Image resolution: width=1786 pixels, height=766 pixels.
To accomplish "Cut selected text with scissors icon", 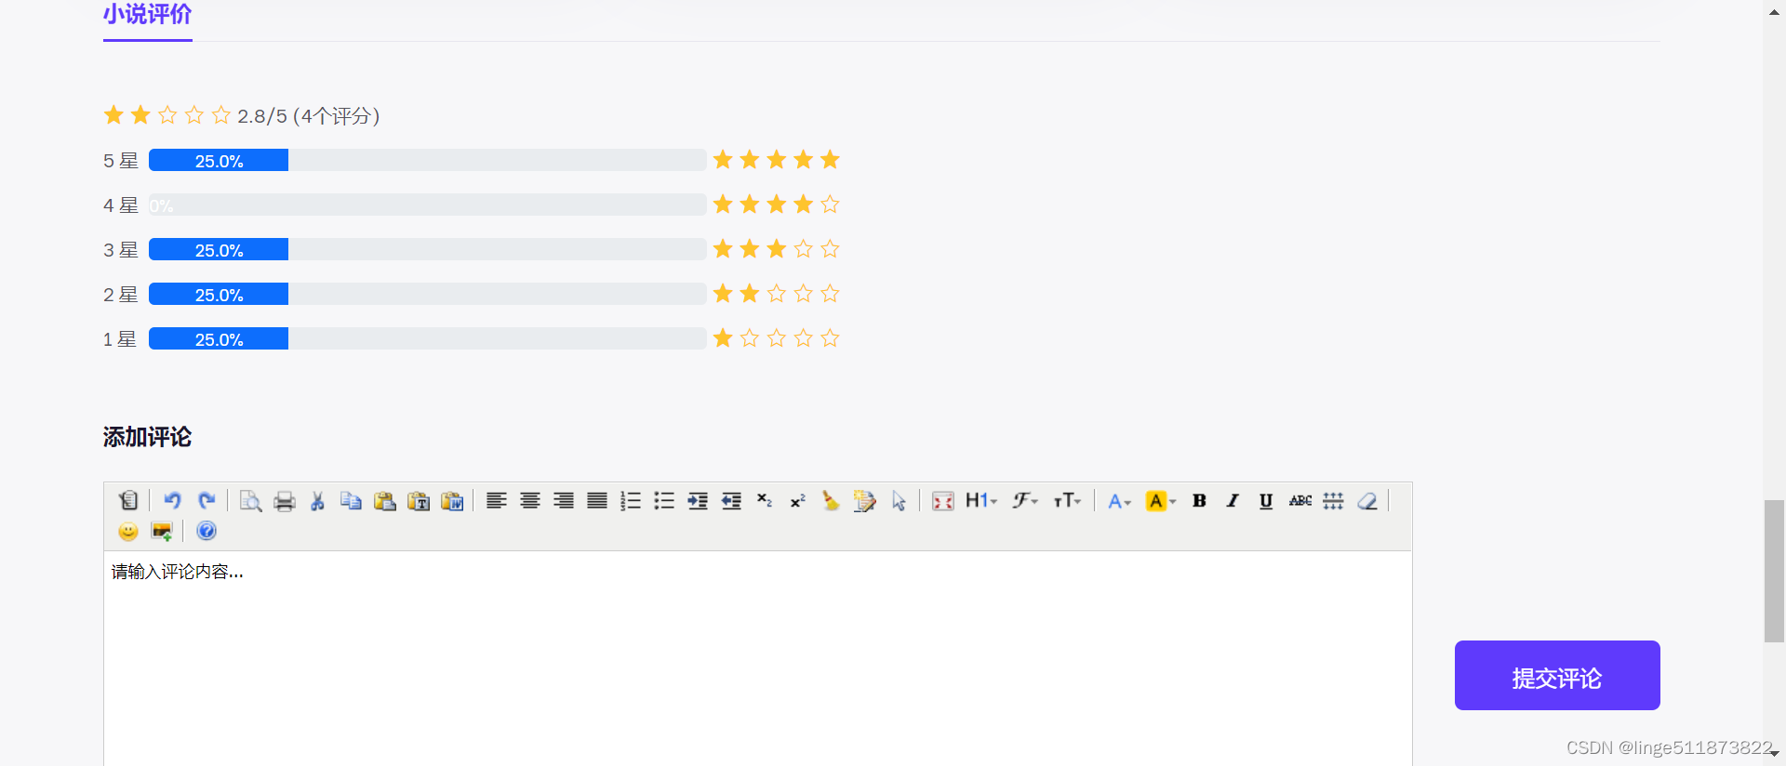I will [318, 501].
